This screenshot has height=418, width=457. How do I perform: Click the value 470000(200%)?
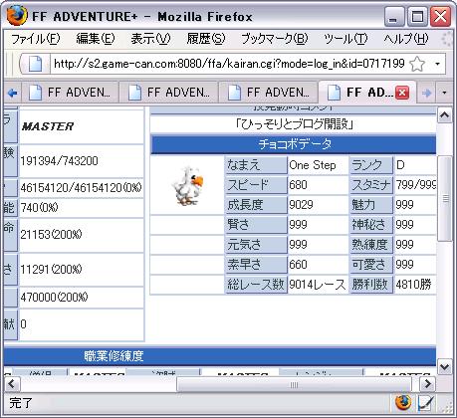[x=55, y=297]
